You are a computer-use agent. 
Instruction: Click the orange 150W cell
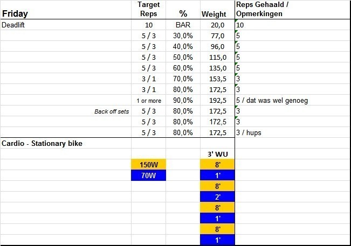[148, 165]
